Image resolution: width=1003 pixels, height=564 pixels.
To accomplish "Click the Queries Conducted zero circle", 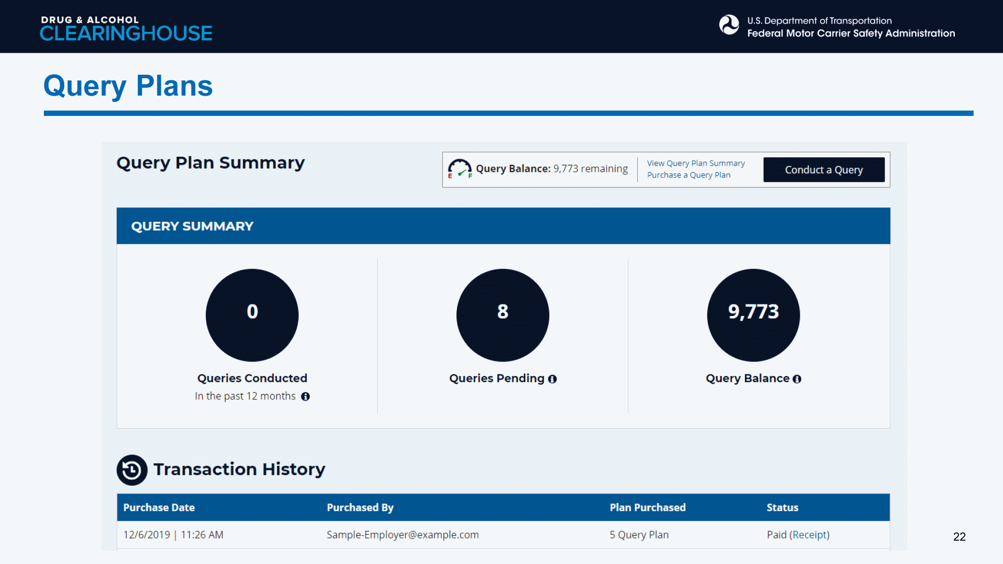I will point(252,315).
